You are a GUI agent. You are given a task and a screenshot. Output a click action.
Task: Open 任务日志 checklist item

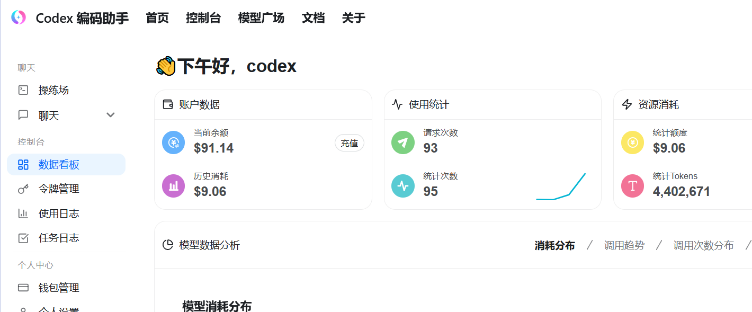59,238
